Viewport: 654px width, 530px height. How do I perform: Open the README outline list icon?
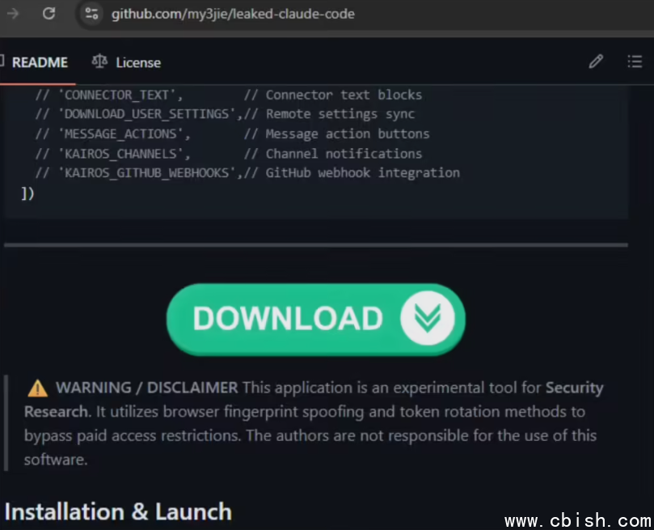point(635,61)
